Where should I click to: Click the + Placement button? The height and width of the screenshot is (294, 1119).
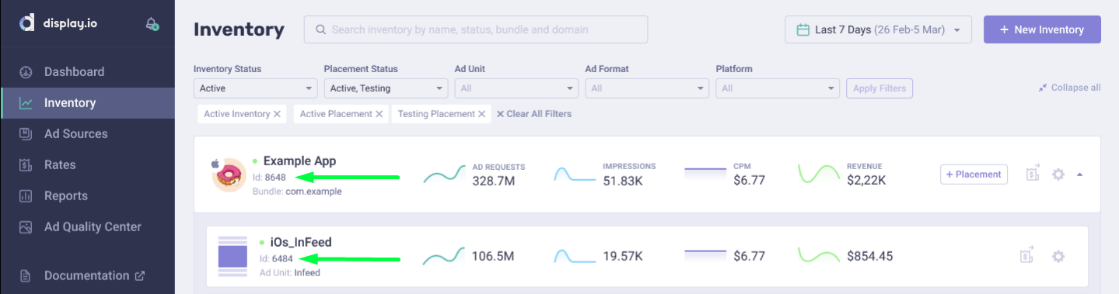click(974, 175)
